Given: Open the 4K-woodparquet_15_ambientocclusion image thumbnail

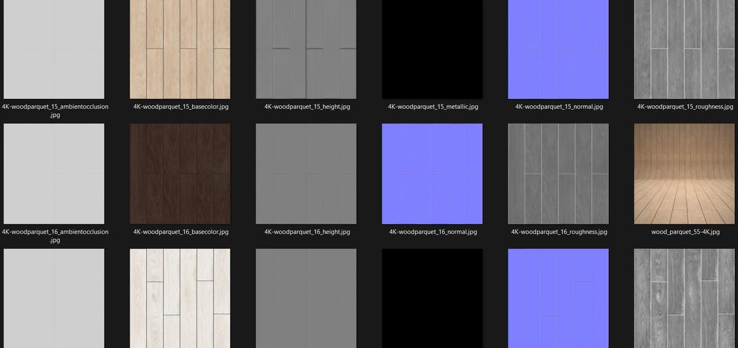Looking at the screenshot, I should [x=54, y=49].
